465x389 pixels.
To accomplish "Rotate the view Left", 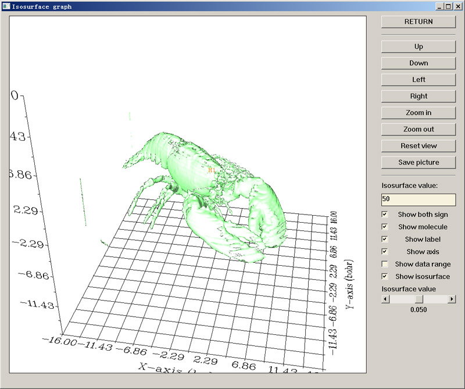I will [x=418, y=80].
